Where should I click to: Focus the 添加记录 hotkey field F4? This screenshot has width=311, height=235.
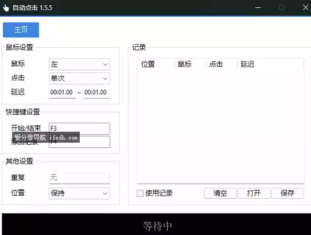point(79,142)
